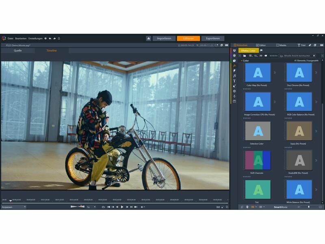
Task: Open the Datei menu
Action: 11,39
